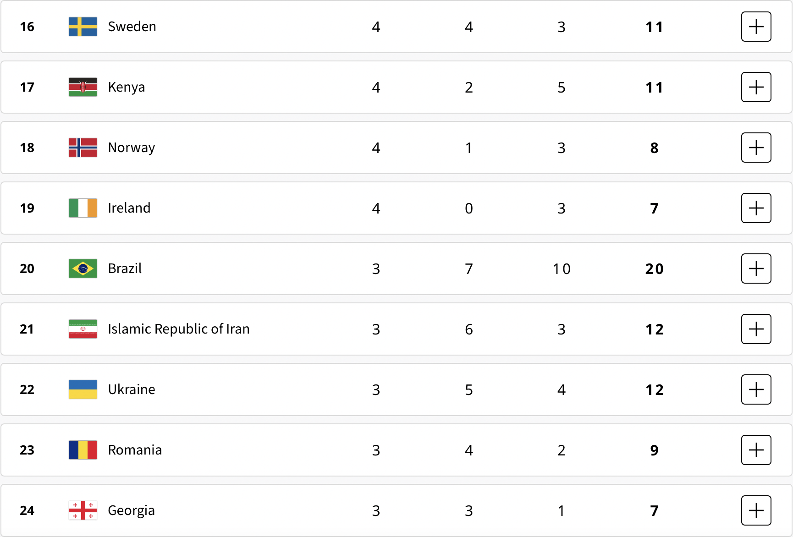Expand Brazil's plus button
Image resolution: width=793 pixels, height=537 pixels.
756,268
